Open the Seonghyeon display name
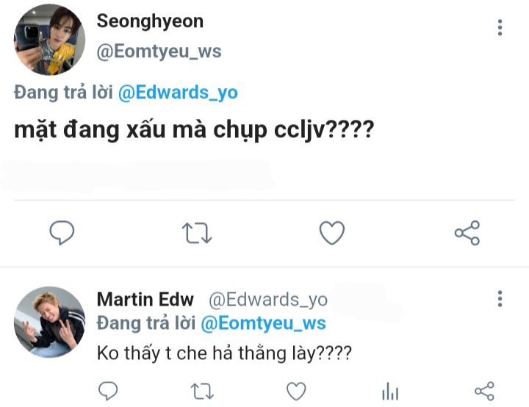This screenshot has width=529, height=407. (150, 21)
